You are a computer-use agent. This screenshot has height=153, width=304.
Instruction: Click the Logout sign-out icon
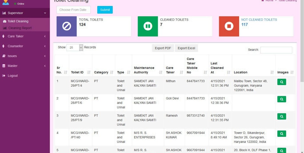click(4, 76)
